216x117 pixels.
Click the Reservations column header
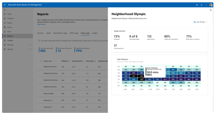tap(90, 61)
